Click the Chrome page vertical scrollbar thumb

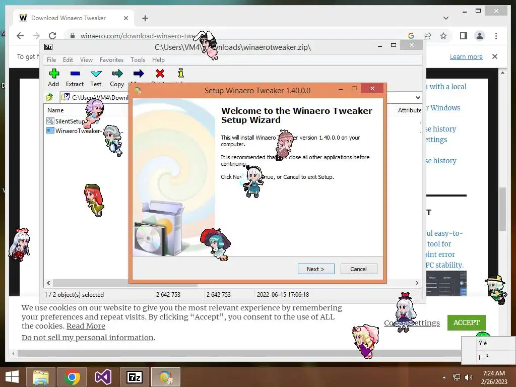click(502, 209)
